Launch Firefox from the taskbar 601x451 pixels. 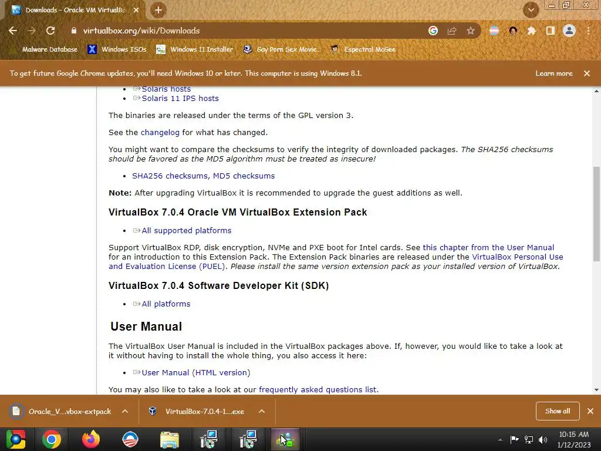91,439
